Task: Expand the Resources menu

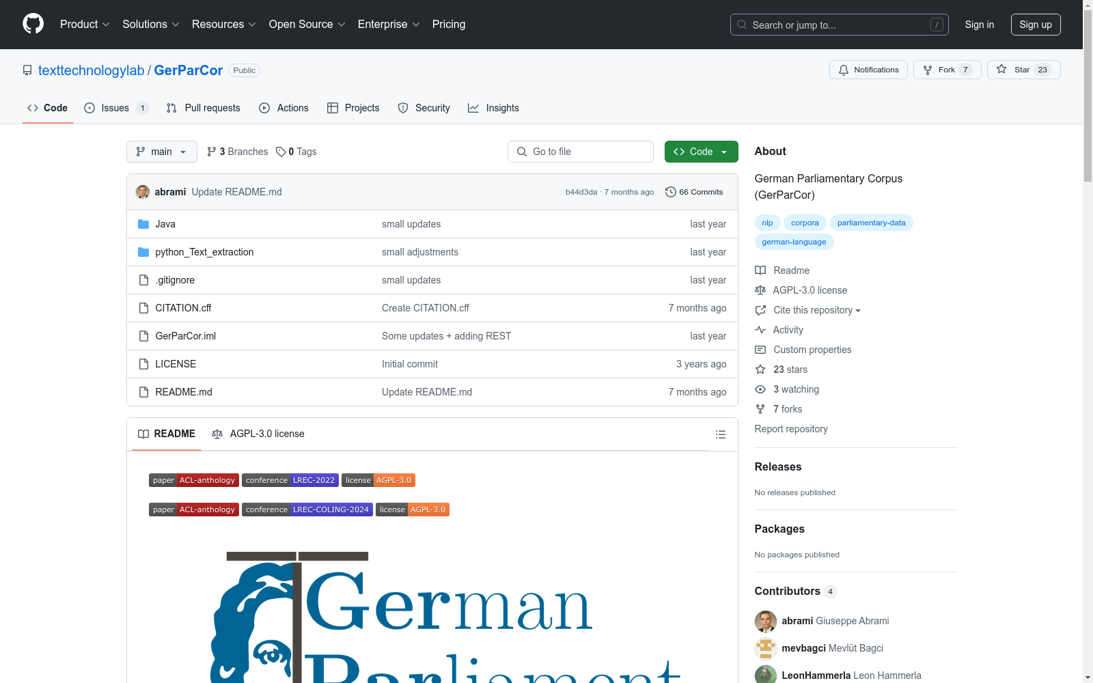Action: pos(224,25)
